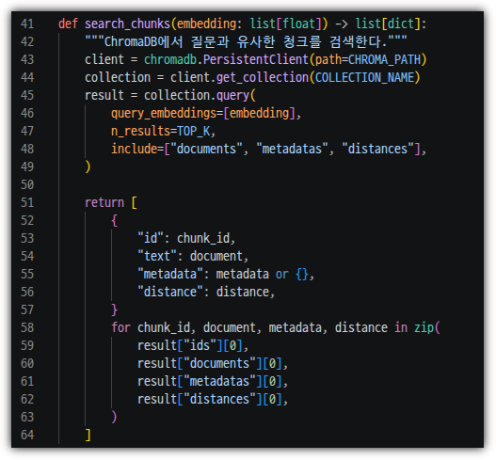Click "text": document on line 54
The height and width of the screenshot is (460, 496).
[190, 257]
